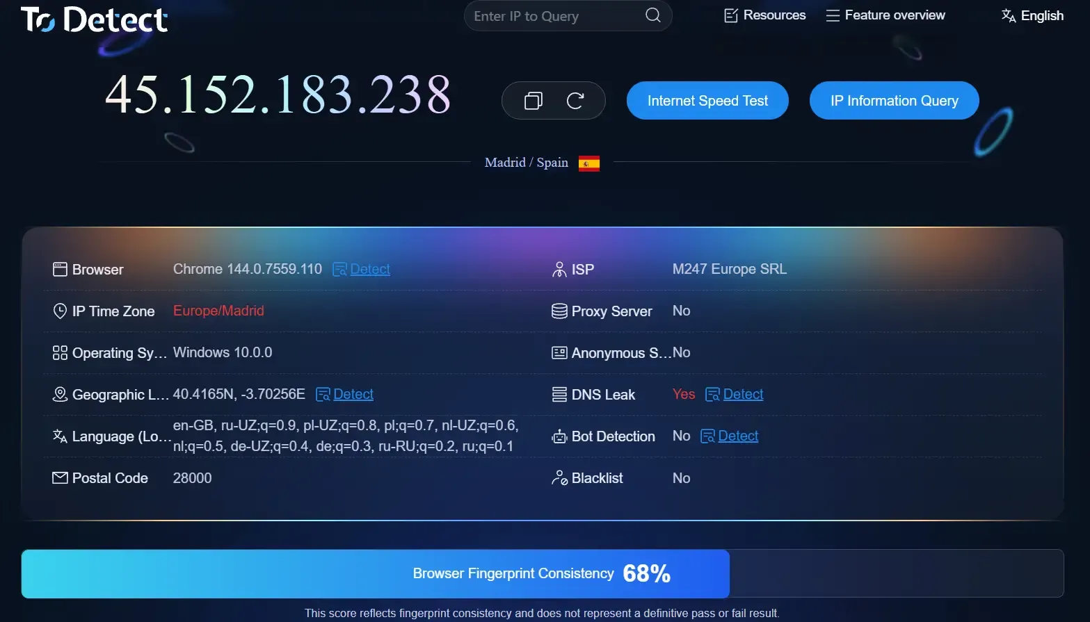Open the Detect link for DNS Leak

743,394
